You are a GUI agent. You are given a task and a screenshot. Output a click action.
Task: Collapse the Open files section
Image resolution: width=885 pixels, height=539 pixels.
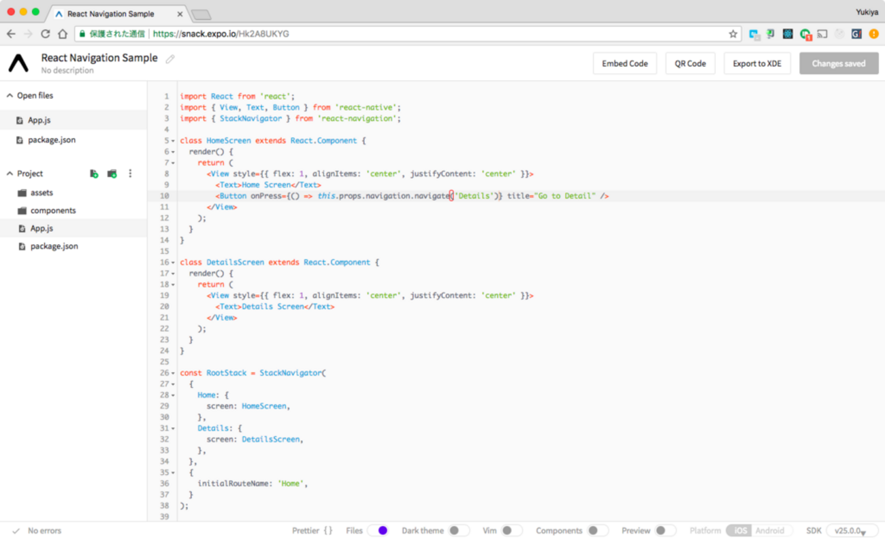(10, 96)
